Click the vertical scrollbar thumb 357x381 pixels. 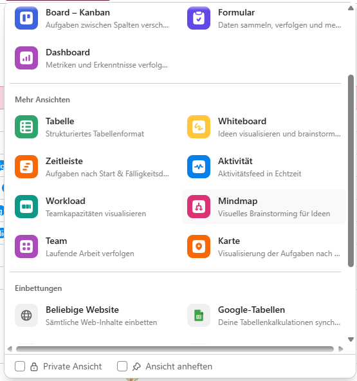click(x=351, y=171)
